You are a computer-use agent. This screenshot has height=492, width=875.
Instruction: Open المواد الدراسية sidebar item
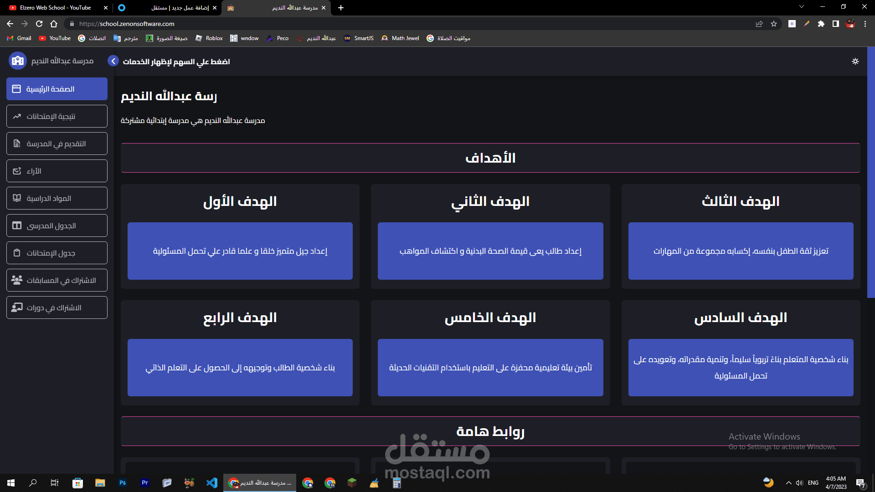click(x=57, y=198)
